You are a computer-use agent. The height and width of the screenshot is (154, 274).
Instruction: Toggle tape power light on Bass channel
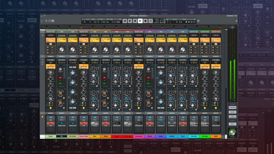coord(94,44)
